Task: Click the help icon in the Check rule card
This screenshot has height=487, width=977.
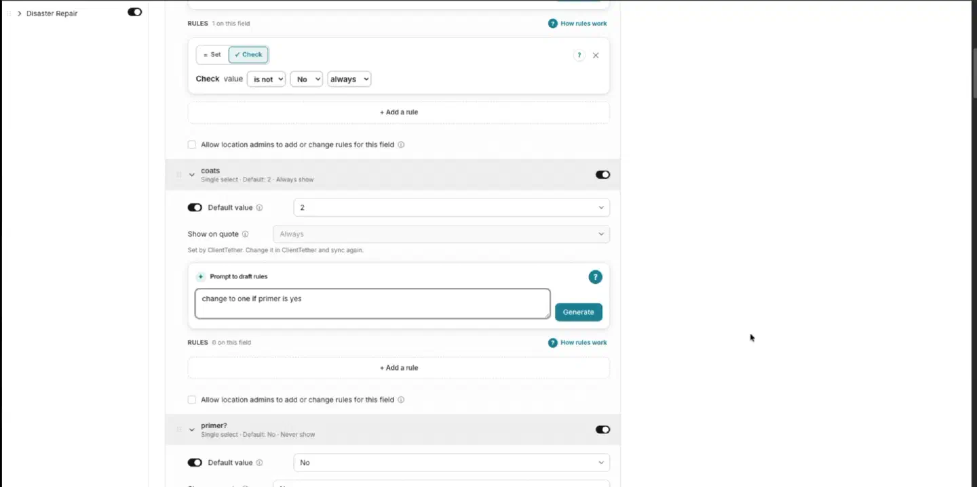Action: click(579, 56)
